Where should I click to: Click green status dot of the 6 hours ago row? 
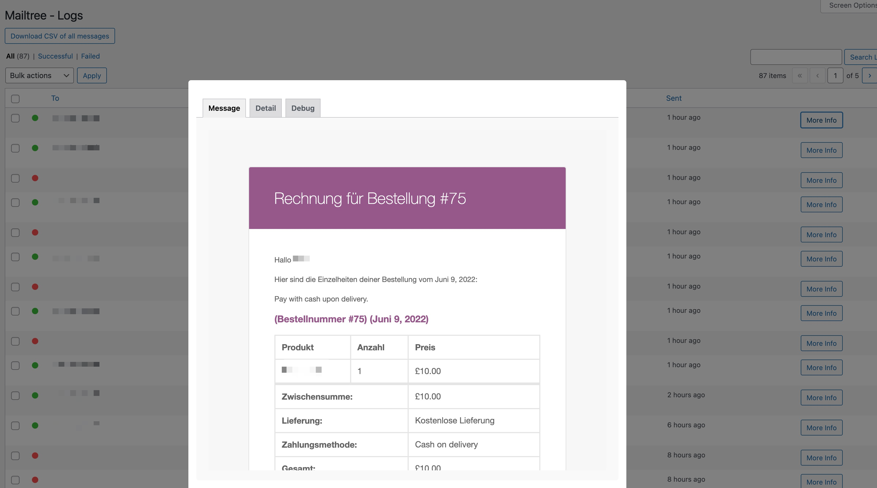coord(35,425)
